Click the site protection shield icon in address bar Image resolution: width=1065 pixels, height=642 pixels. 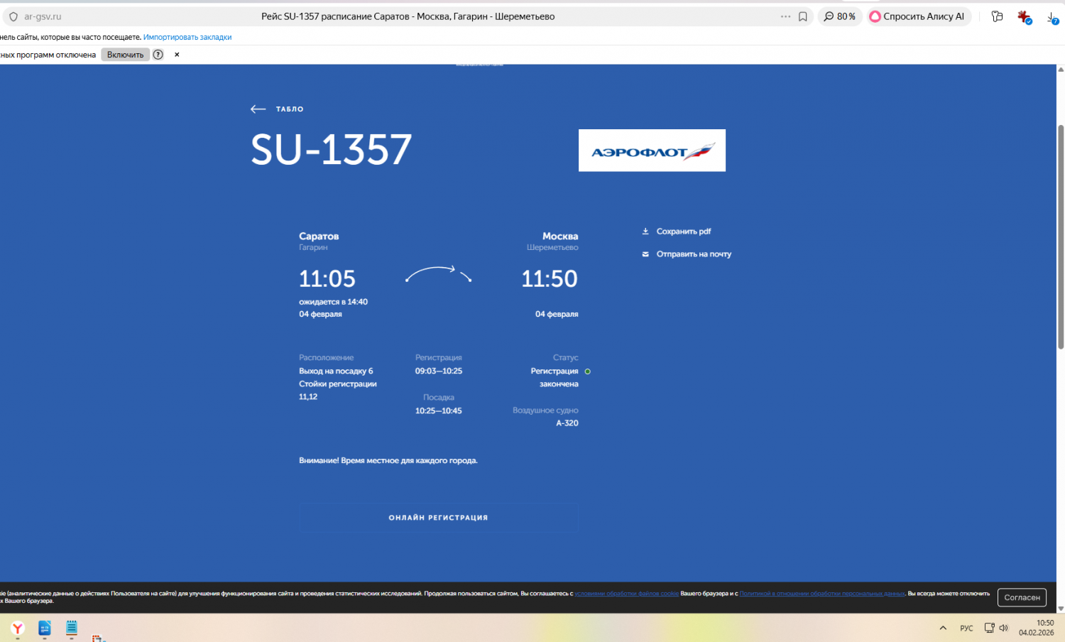[x=13, y=16]
